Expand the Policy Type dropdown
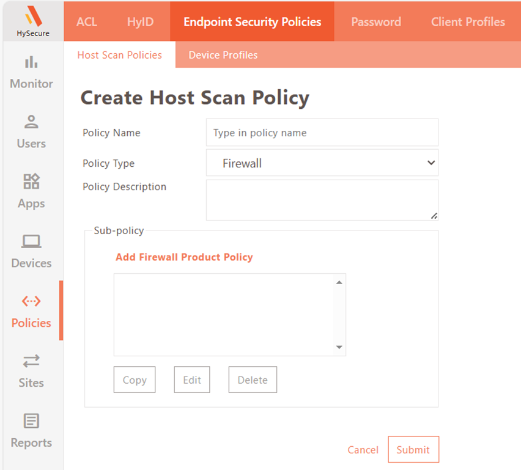The height and width of the screenshot is (470, 521). [322, 163]
